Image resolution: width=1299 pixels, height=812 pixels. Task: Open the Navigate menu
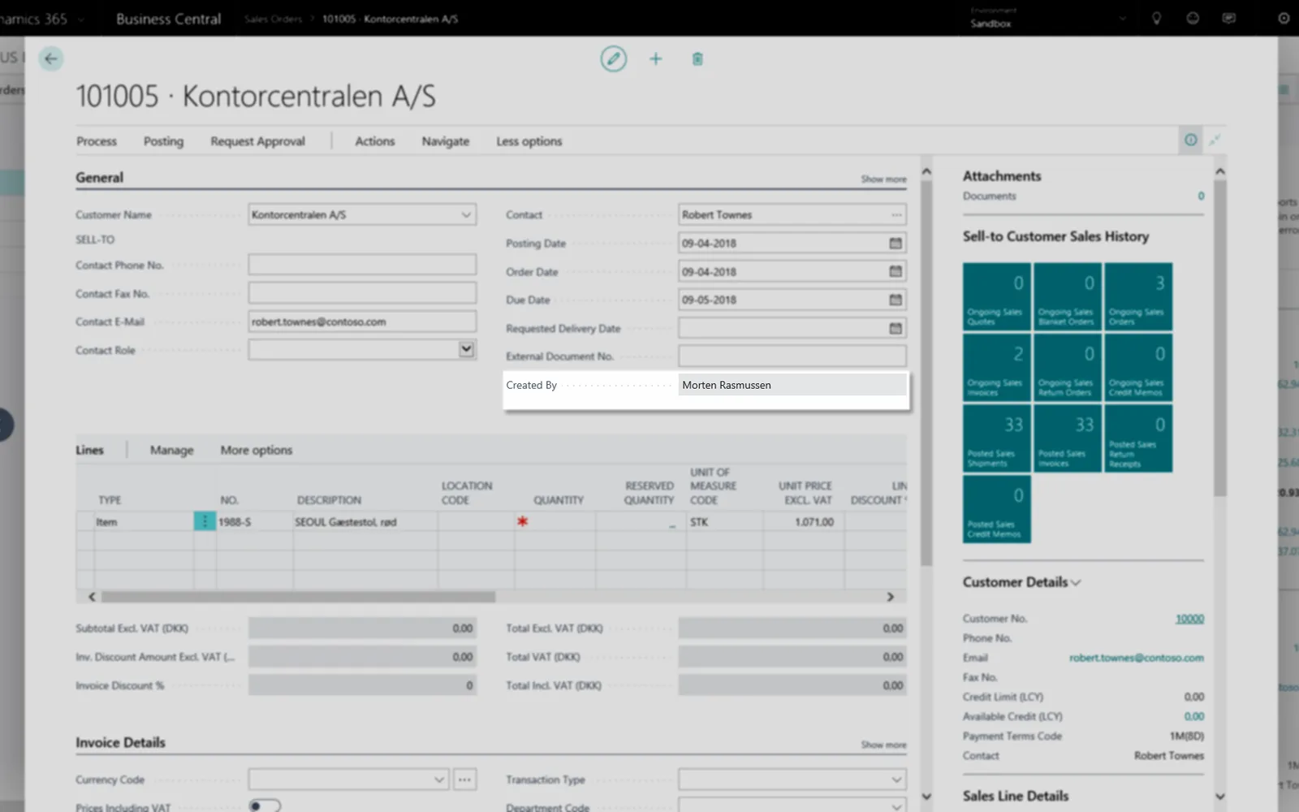tap(445, 141)
